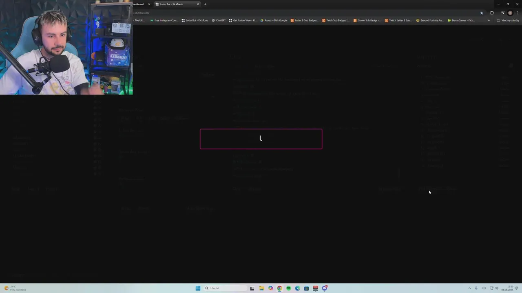
Task: Open the Free Instagram Com... bookmark
Action: pyautogui.click(x=164, y=20)
